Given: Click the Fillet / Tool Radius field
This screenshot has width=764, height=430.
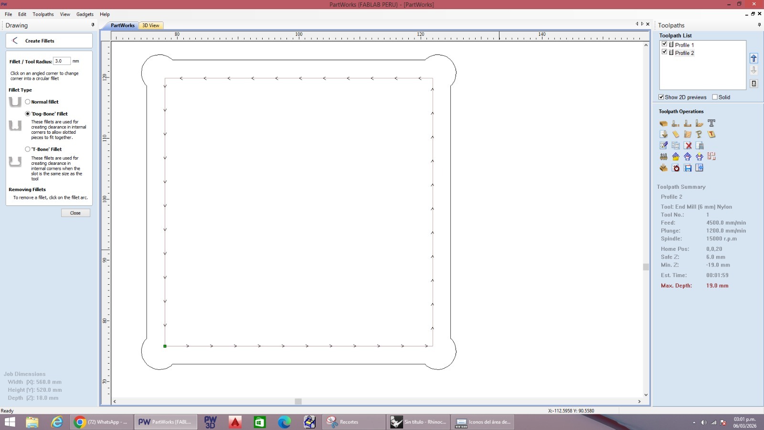Looking at the screenshot, I should click(62, 61).
